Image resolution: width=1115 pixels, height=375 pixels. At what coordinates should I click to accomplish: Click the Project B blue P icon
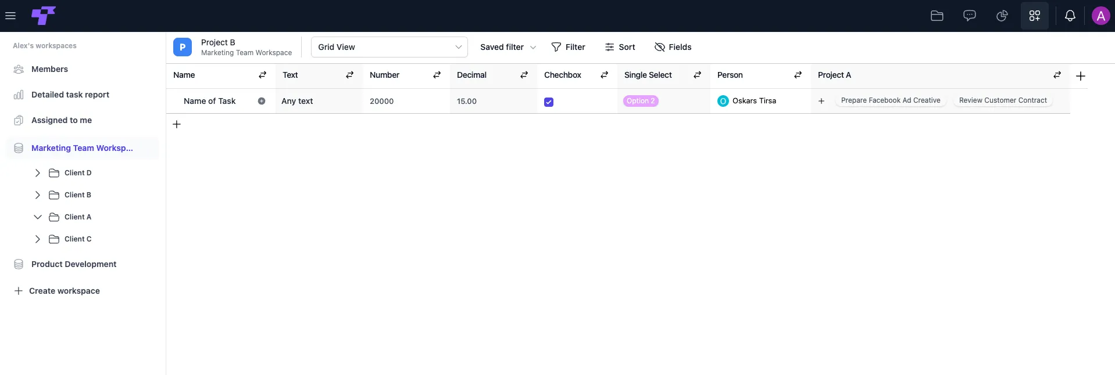coord(183,47)
